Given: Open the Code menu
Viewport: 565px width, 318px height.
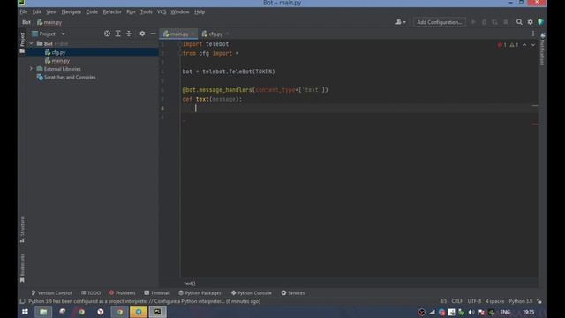Looking at the screenshot, I should click(92, 11).
